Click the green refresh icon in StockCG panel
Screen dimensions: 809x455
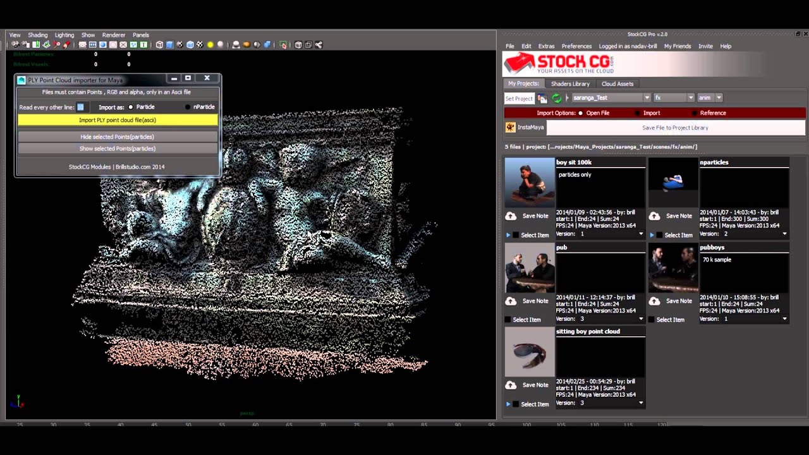point(556,98)
